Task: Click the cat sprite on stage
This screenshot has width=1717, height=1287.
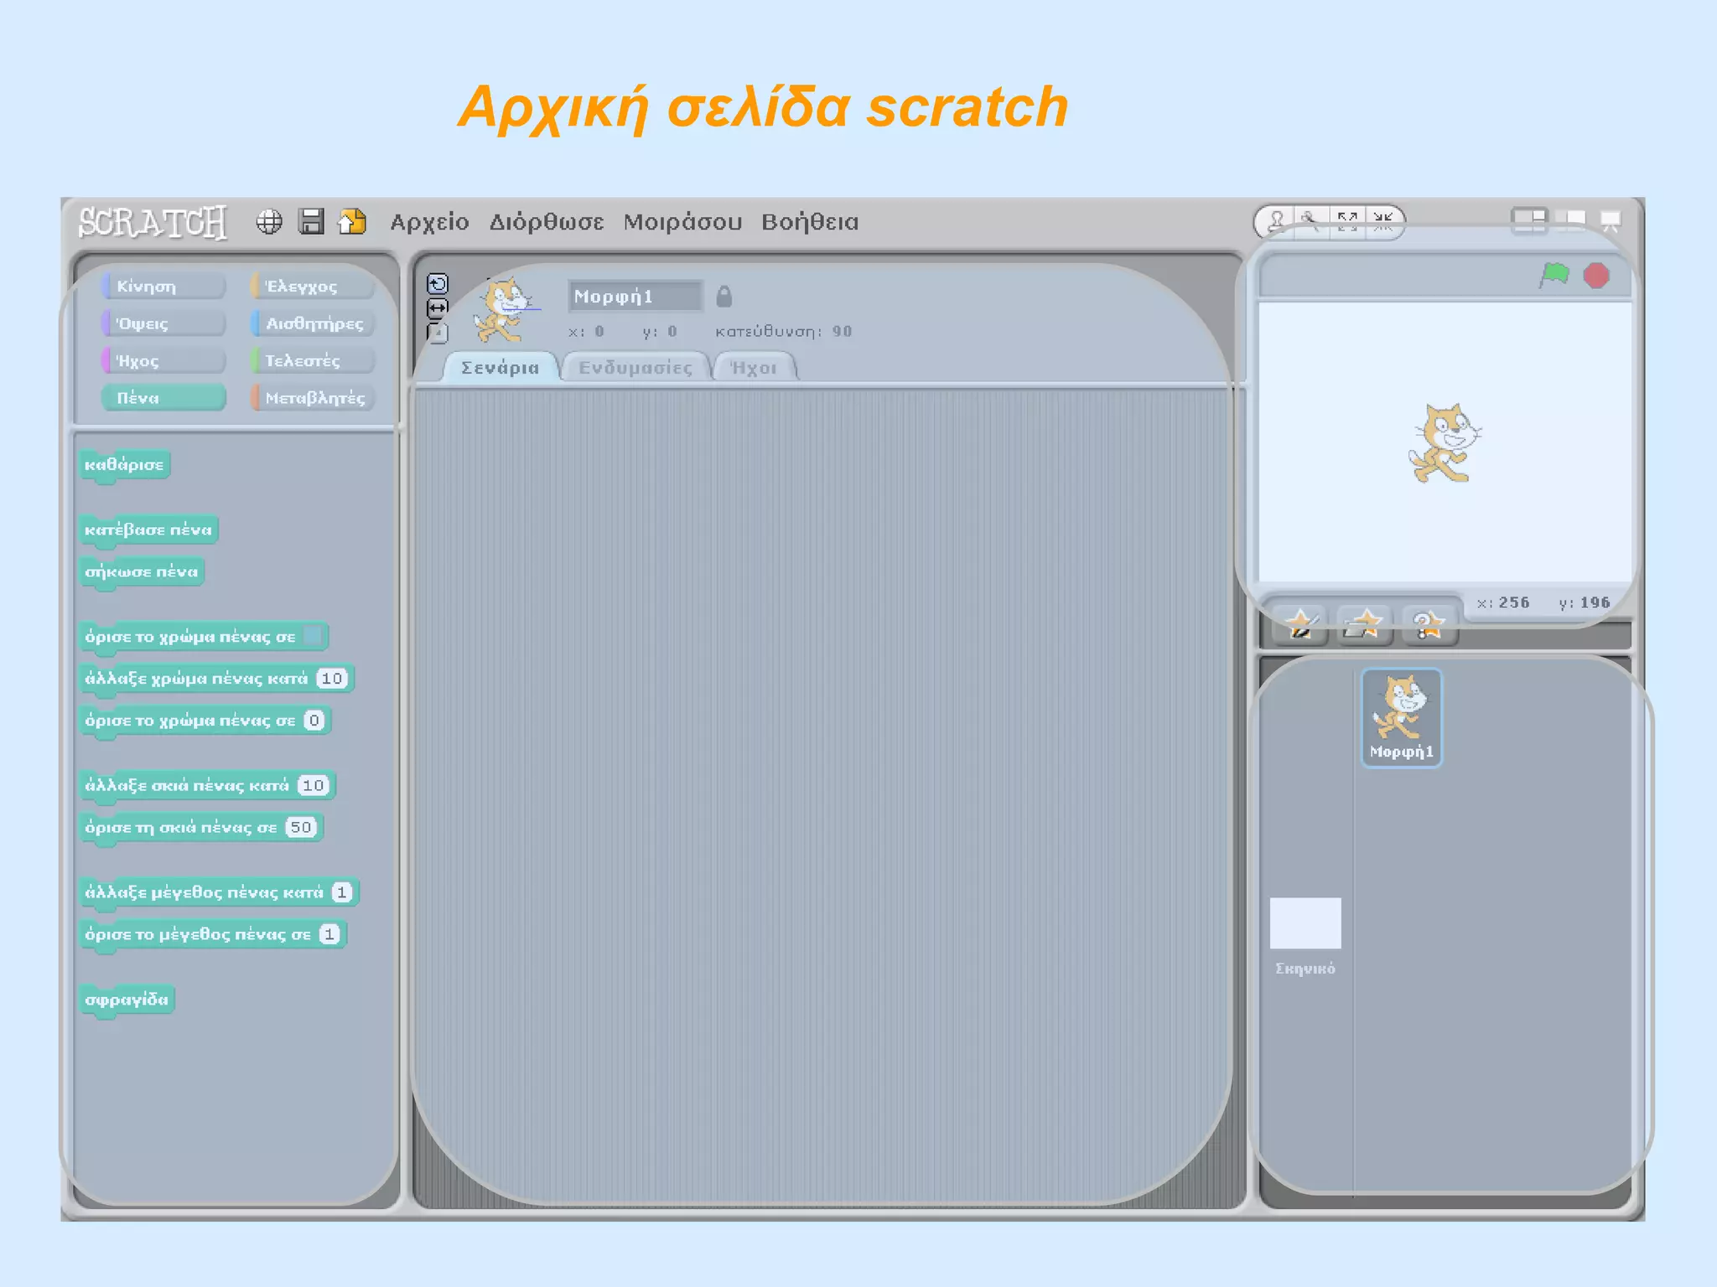Action: [x=1445, y=442]
